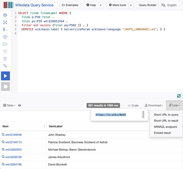Refresh results with the green reload icon

pos(179,96)
